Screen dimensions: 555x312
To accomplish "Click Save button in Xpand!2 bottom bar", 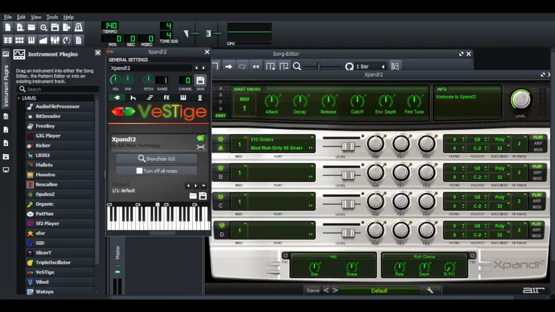I will 313,290.
